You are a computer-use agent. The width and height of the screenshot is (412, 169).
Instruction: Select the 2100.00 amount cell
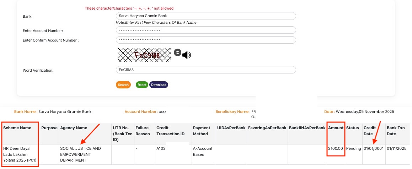[x=336, y=148]
